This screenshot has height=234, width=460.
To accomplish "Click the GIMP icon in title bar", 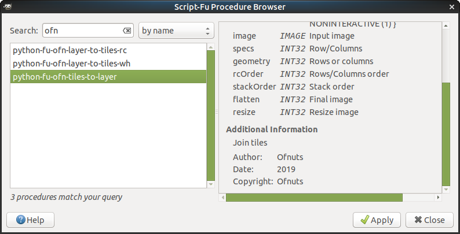I will coord(6,6).
